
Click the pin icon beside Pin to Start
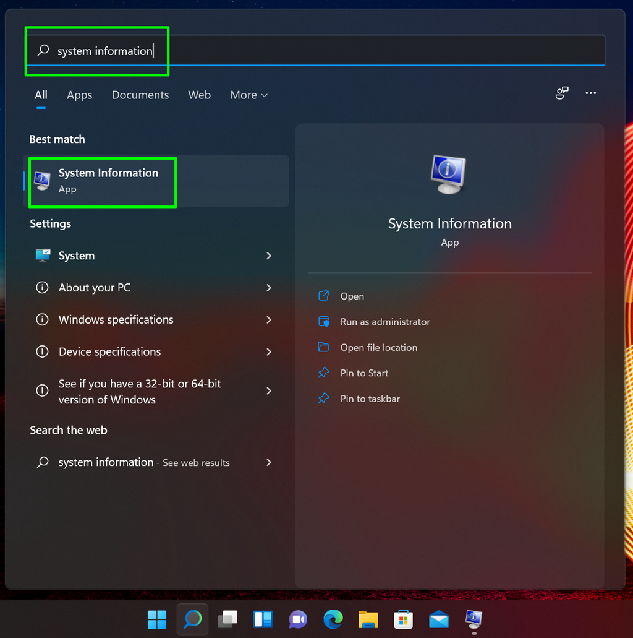(x=324, y=373)
